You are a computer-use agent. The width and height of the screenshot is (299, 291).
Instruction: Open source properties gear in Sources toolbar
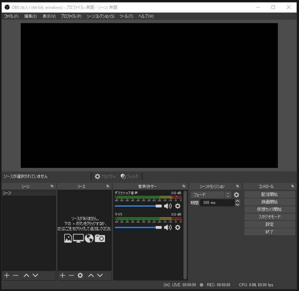click(x=80, y=275)
